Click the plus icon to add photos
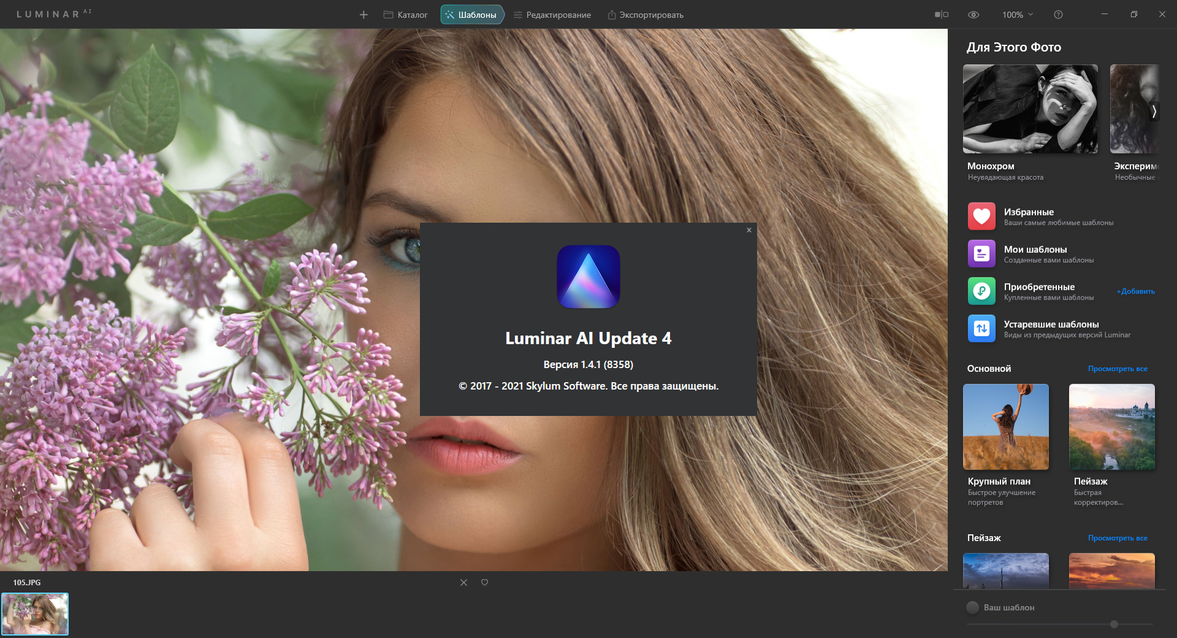This screenshot has width=1177, height=638. pos(364,15)
